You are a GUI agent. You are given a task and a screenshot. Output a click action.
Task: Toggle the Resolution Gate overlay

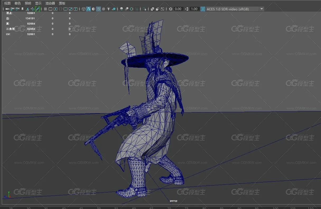[x=55, y=9]
